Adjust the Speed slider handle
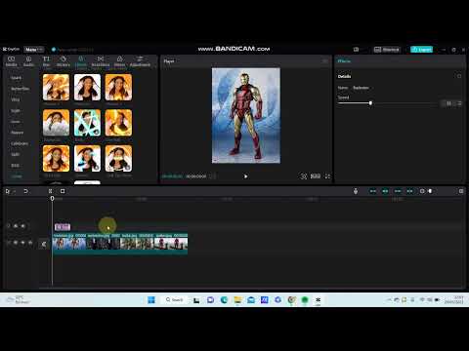This screenshot has height=351, width=469. 370,103
